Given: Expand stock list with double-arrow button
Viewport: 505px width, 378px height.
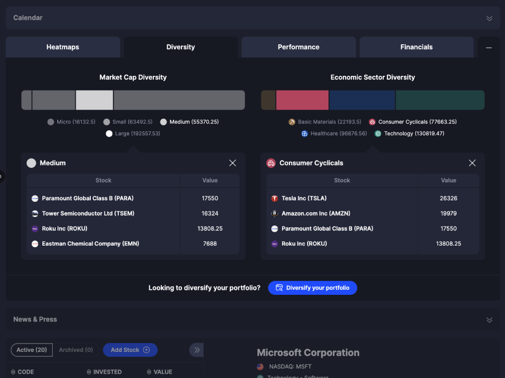Looking at the screenshot, I should coord(196,350).
